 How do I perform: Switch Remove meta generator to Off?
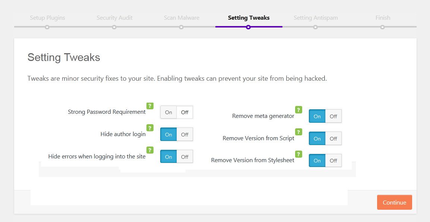tap(333, 116)
